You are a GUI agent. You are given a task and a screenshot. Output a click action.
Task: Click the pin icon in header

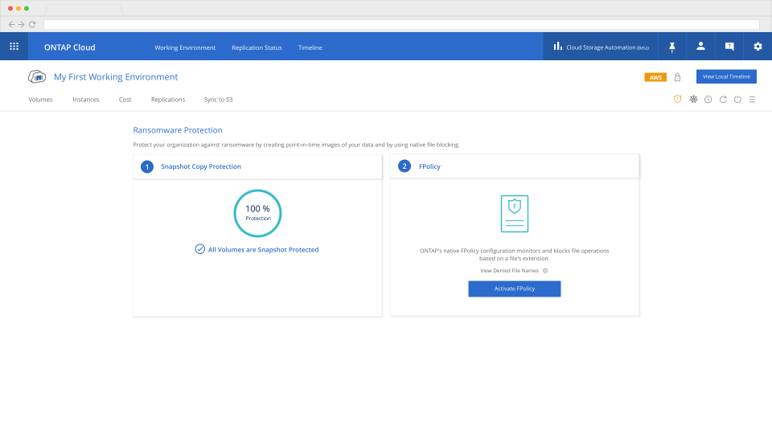(x=671, y=47)
